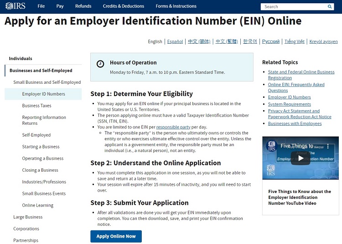The image size is (342, 244).
Task: Open System Requirements link
Action: (289, 104)
